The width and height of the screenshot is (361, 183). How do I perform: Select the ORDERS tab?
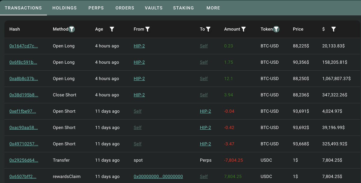click(125, 8)
